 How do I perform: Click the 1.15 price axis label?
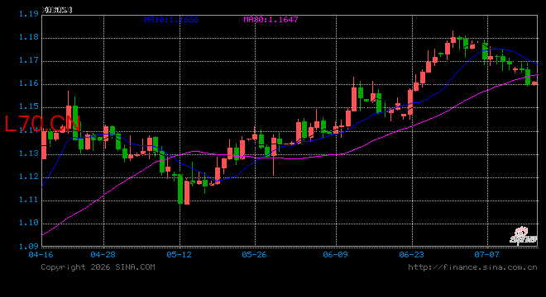click(x=29, y=106)
